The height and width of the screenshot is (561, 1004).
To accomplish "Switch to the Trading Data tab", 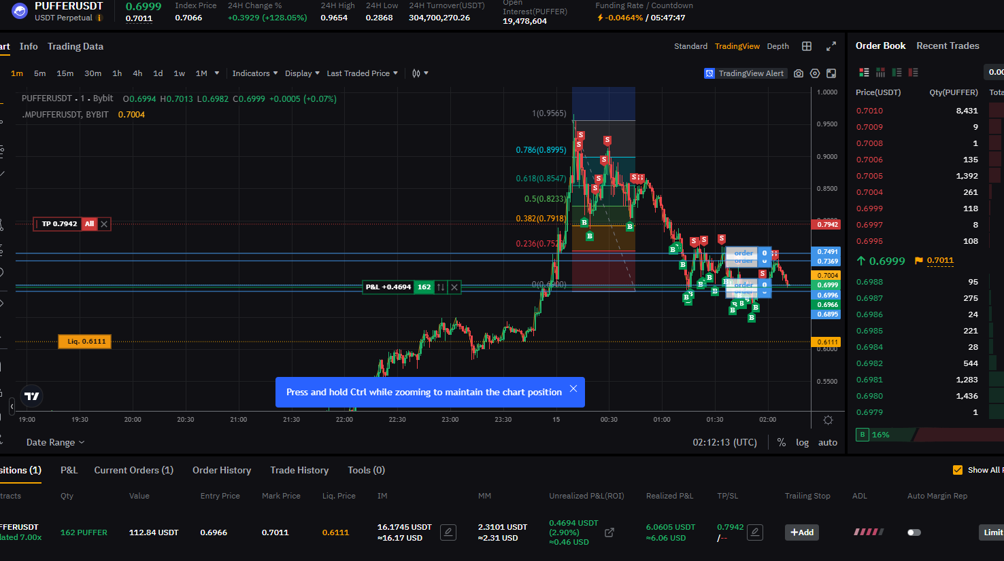I will (76, 46).
